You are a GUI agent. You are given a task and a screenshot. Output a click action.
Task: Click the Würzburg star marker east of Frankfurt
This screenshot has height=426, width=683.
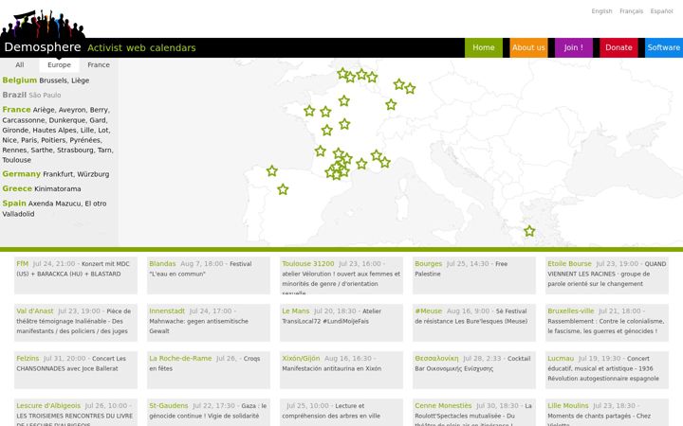[x=410, y=88]
